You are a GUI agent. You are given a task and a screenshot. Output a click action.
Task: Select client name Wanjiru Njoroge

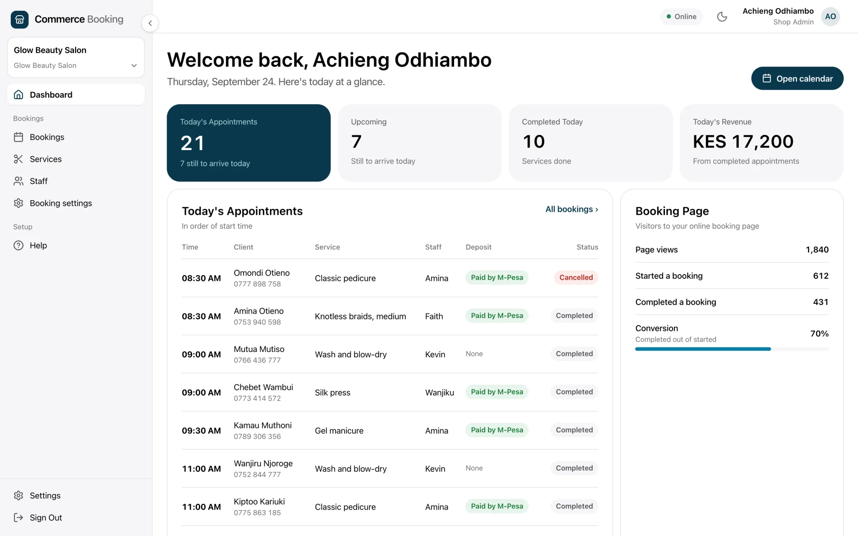pyautogui.click(x=263, y=463)
